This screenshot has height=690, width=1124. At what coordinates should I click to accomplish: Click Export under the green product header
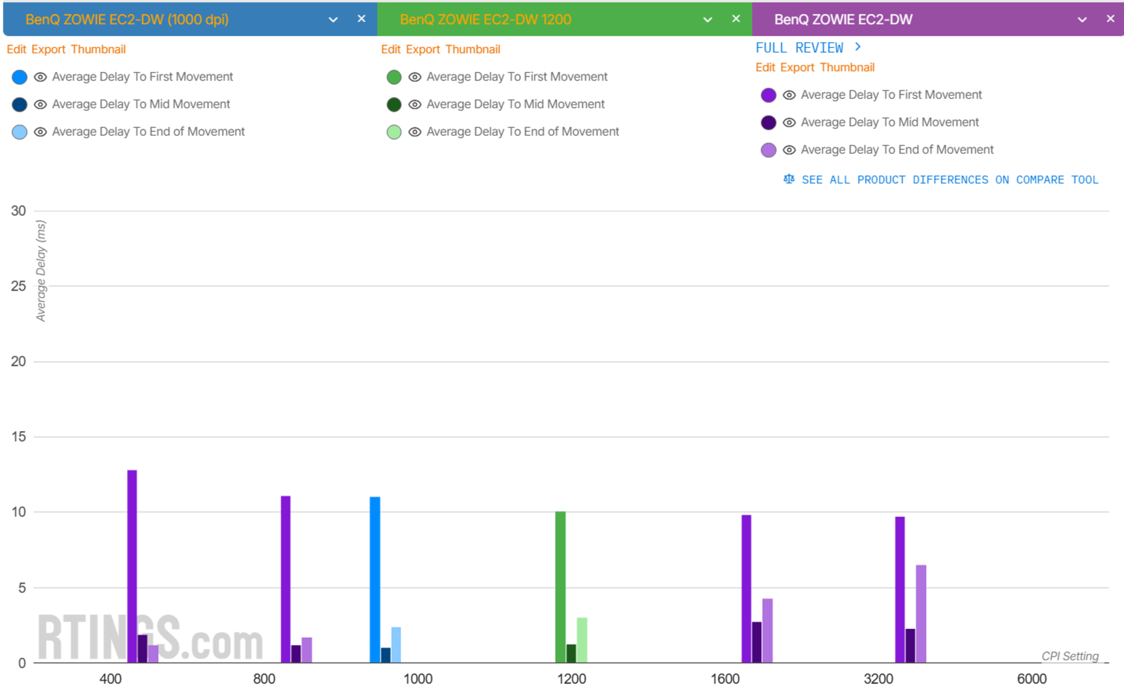click(x=423, y=49)
